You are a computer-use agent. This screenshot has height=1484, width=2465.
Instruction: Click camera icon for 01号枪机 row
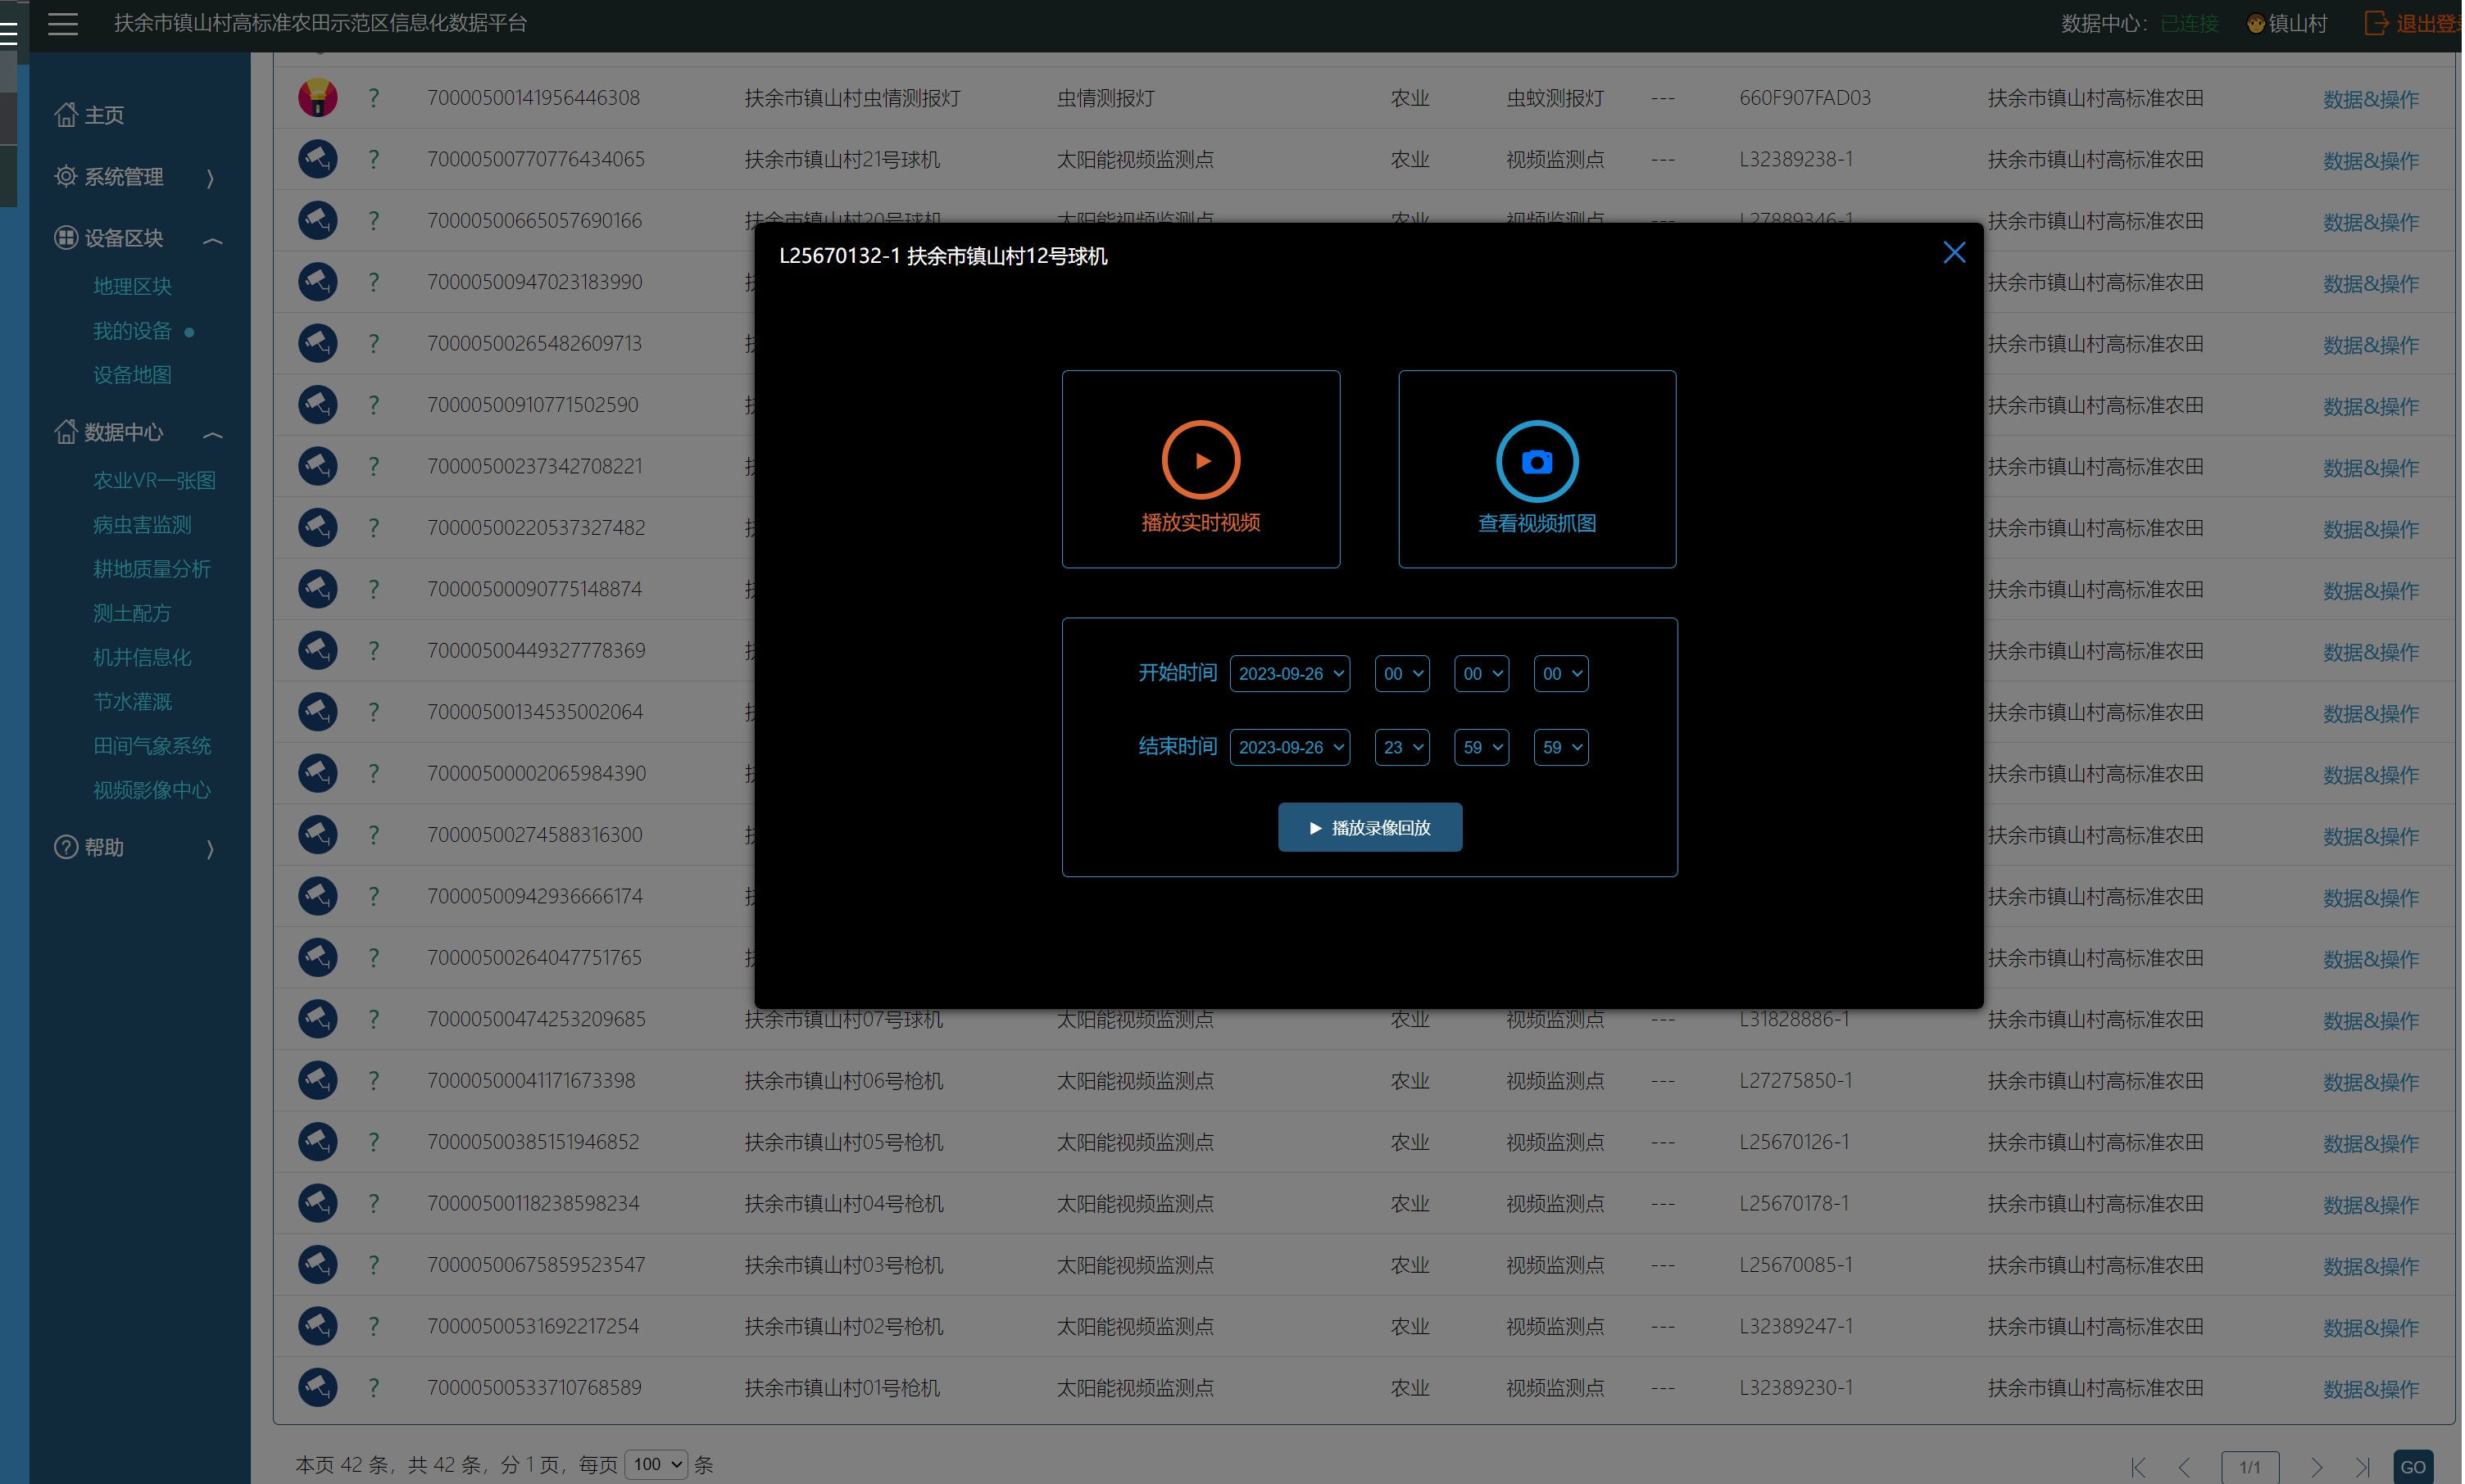(x=318, y=1387)
